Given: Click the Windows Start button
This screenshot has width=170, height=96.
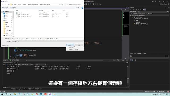Looking at the screenshot, I should (x=2, y=94).
